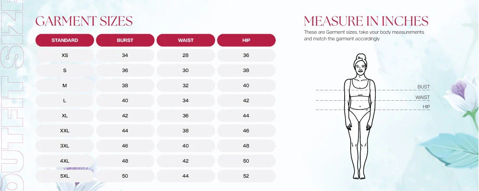This screenshot has height=191, width=479.
Task: Click the BUST measurement label
Action: pyautogui.click(x=424, y=87)
